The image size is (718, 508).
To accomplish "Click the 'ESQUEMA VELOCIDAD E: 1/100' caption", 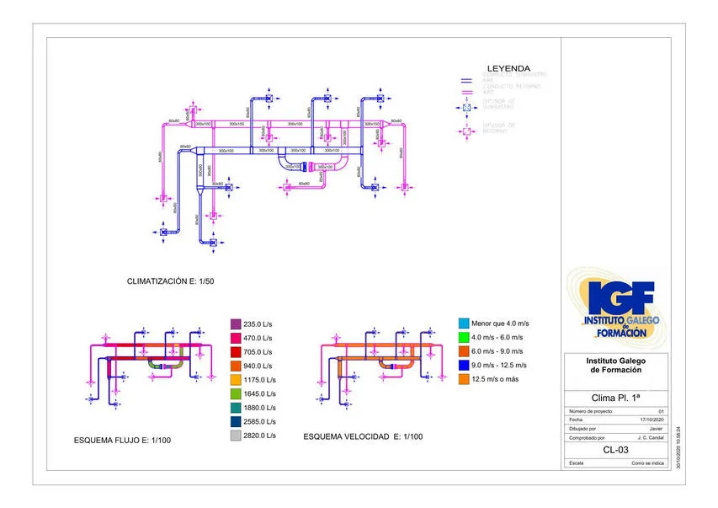I will [363, 436].
